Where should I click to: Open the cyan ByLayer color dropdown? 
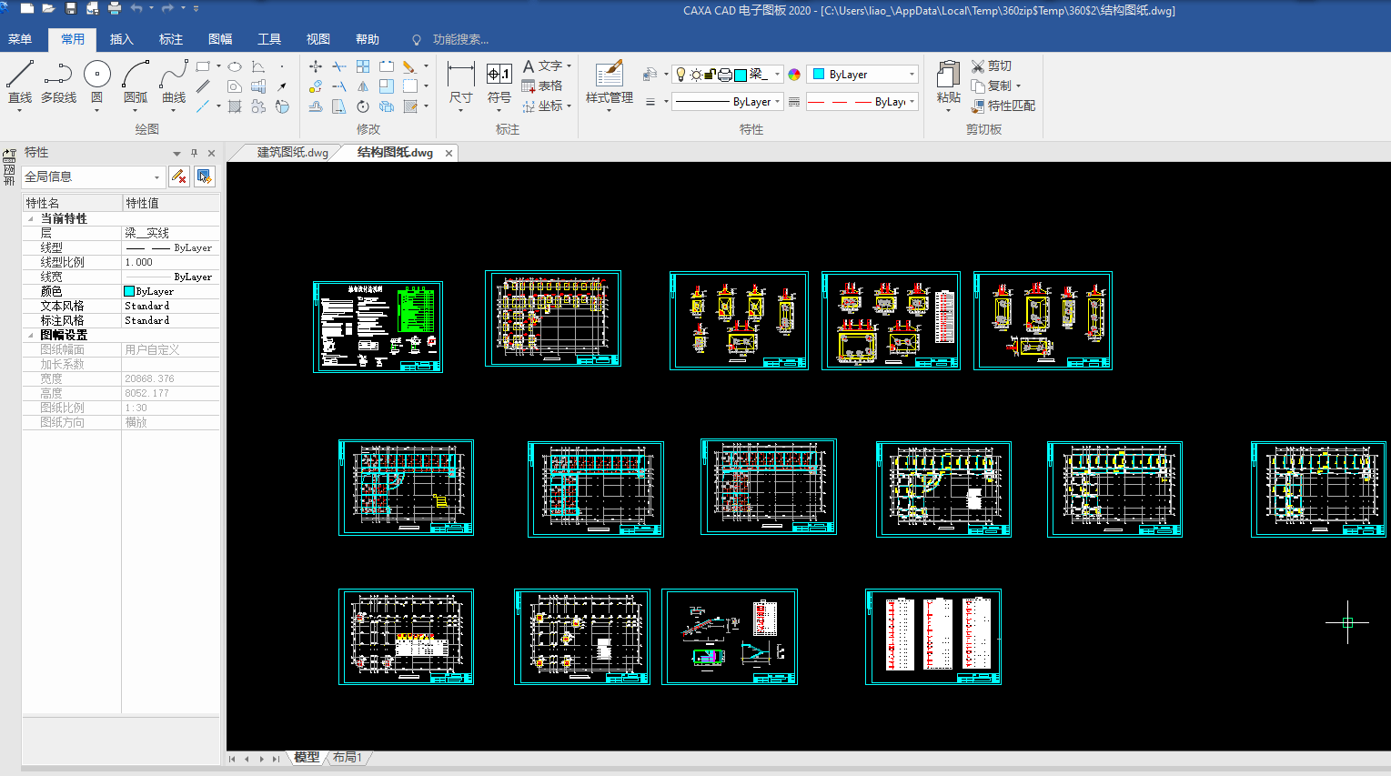(x=912, y=75)
